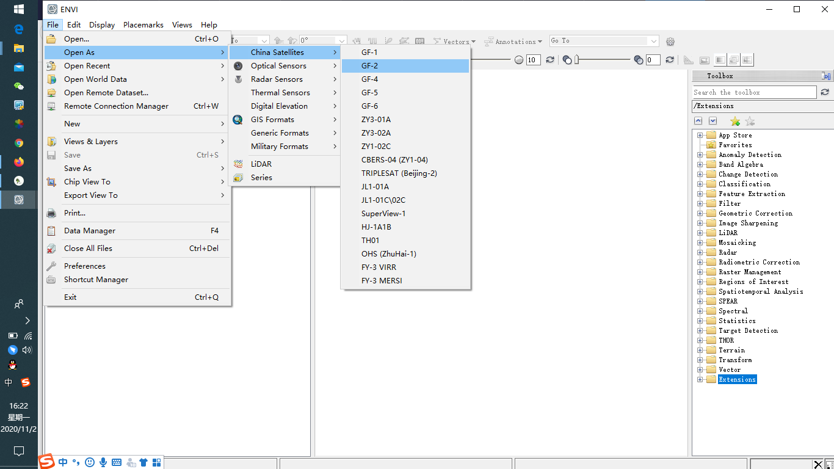Open the rotation angle 0° dropdown

(x=342, y=41)
